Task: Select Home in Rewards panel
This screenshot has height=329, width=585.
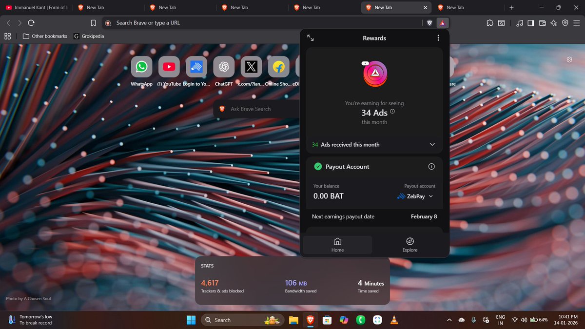Action: [337, 245]
